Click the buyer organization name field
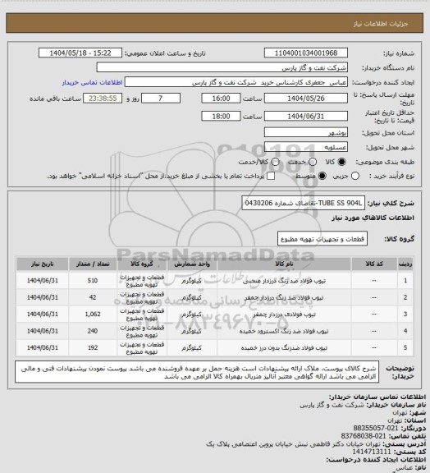430x473 pixels. [222, 67]
